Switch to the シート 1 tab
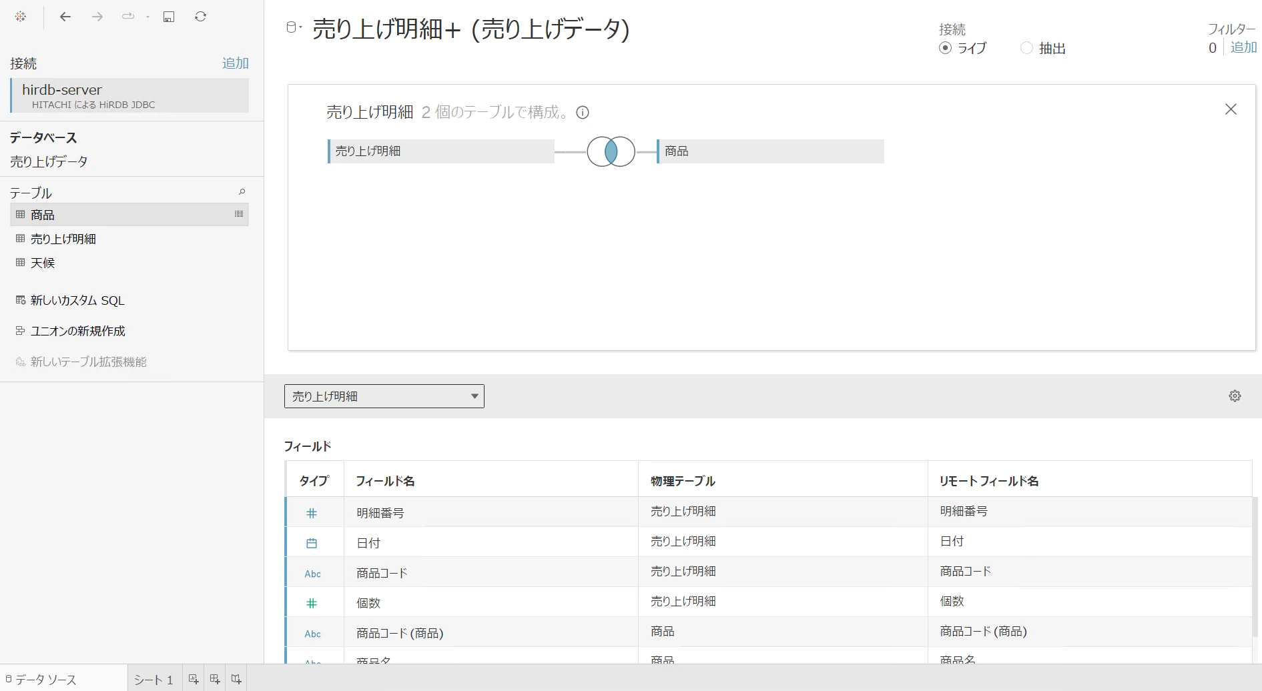 154,680
